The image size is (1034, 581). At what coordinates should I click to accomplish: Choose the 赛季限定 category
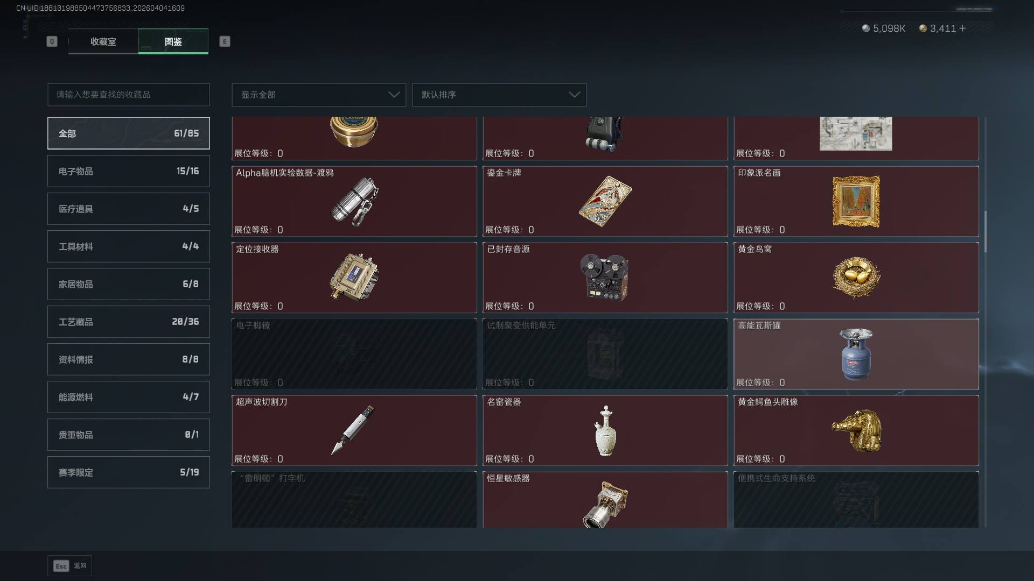(129, 472)
